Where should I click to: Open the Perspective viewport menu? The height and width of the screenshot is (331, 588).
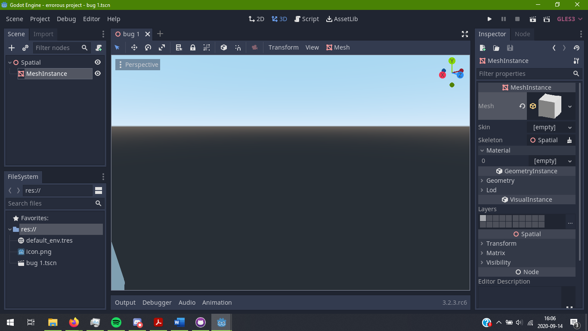tap(137, 64)
